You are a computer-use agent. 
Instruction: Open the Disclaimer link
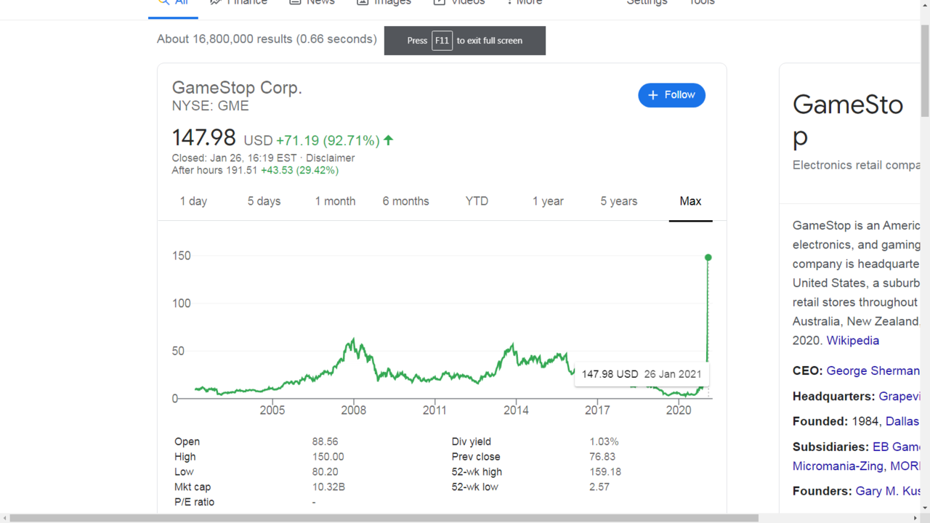click(330, 158)
